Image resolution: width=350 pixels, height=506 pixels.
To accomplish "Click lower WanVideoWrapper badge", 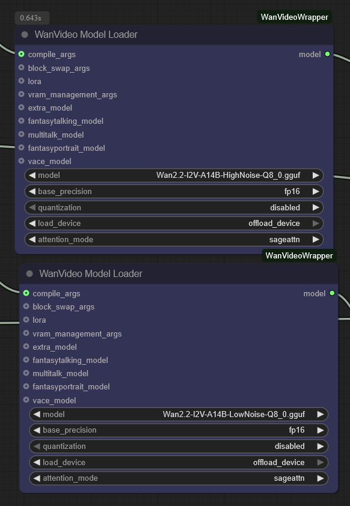I will tap(299, 255).
